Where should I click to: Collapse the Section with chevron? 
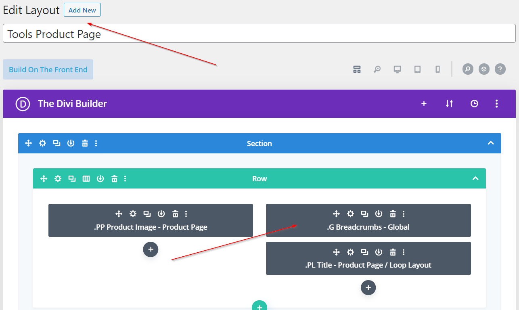point(491,143)
